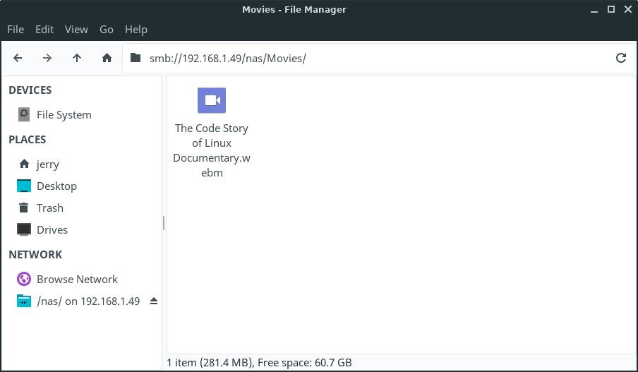The height and width of the screenshot is (372, 638).
Task: Open the Help menu
Action: pyautogui.click(x=136, y=29)
